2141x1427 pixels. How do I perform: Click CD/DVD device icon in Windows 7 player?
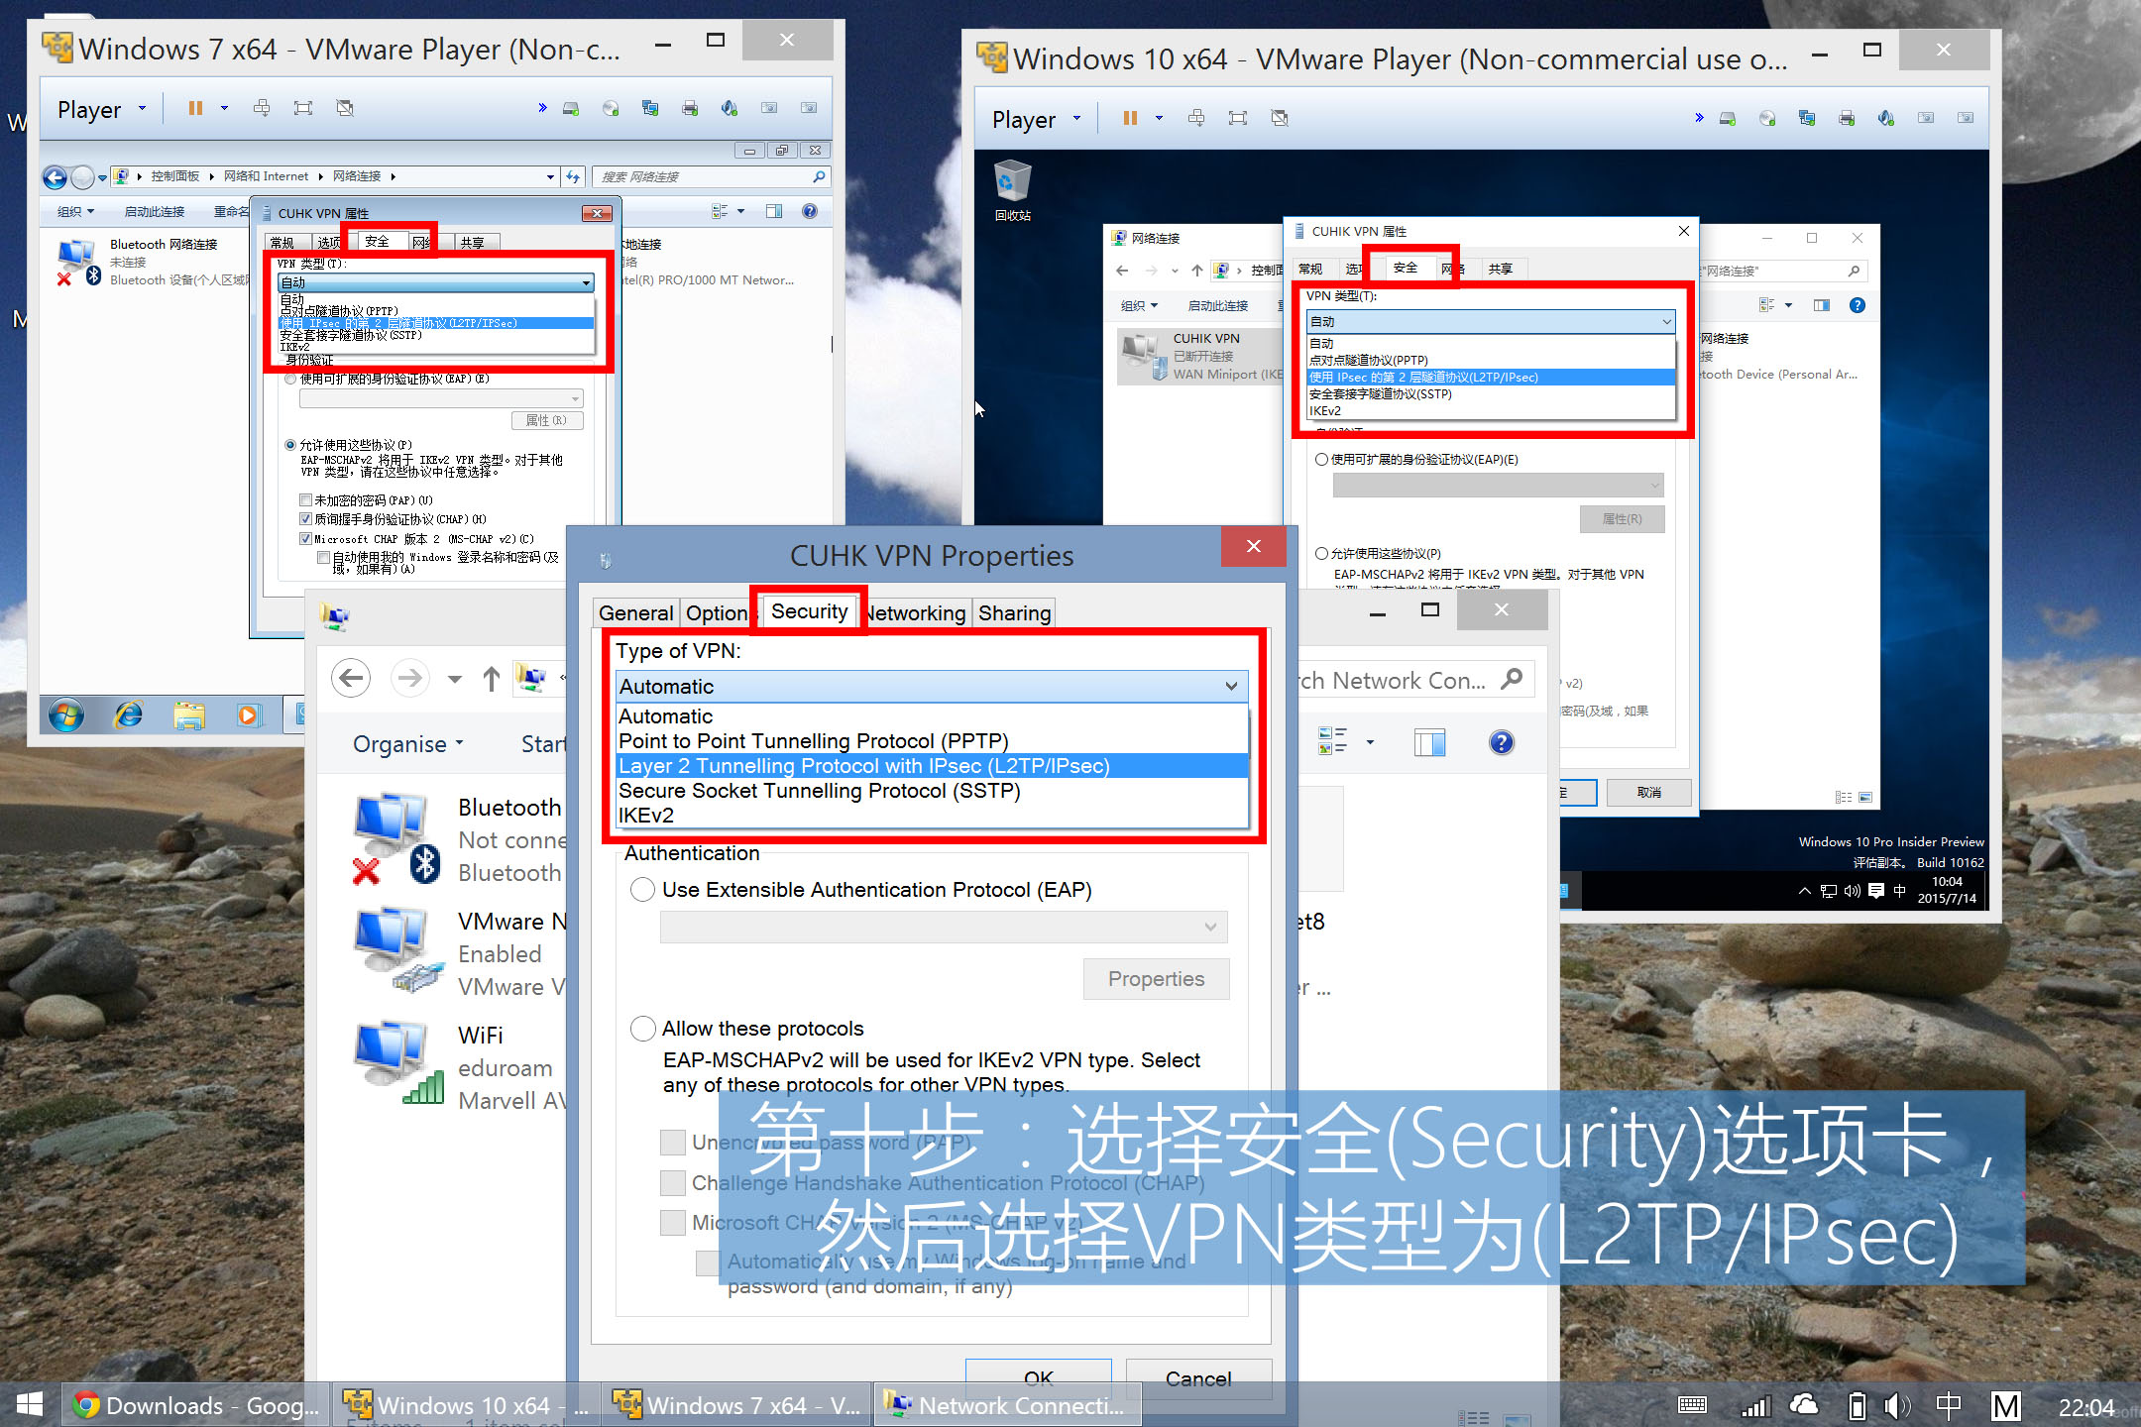(611, 108)
